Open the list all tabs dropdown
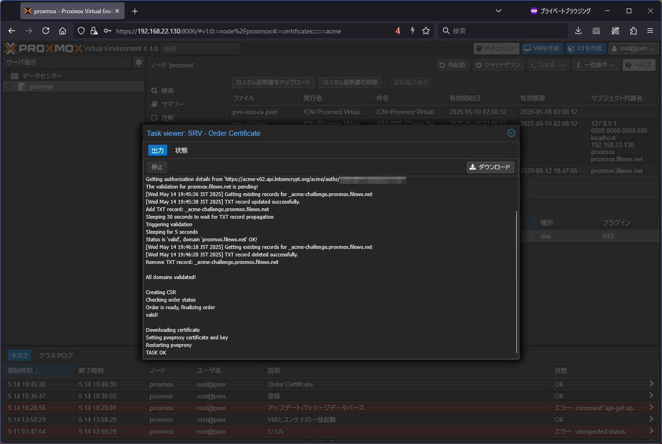Screen dimensions: 662x444 point(499,11)
